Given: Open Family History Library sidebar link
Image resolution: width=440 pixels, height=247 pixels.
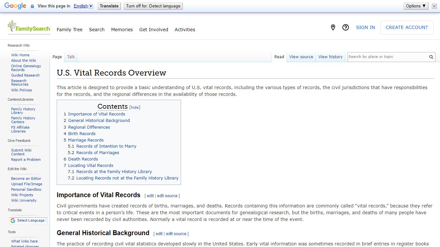Looking at the screenshot, I should (23, 111).
